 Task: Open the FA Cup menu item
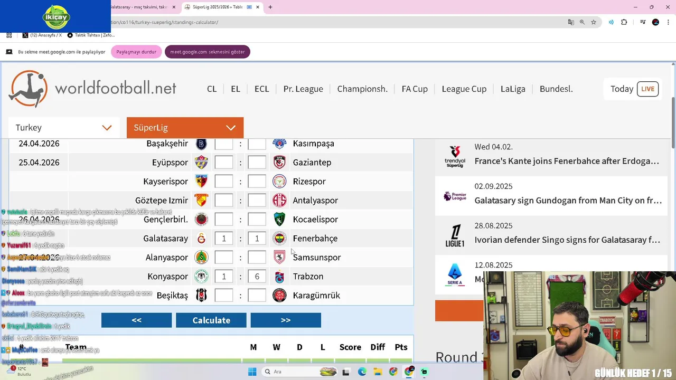415,89
